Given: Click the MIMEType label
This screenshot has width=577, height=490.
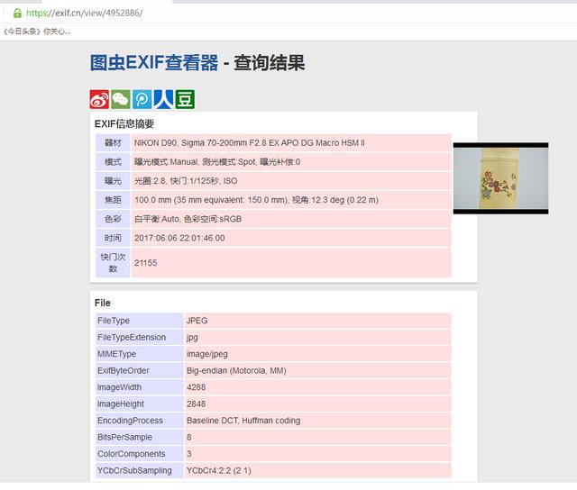Looking at the screenshot, I should (x=140, y=354).
